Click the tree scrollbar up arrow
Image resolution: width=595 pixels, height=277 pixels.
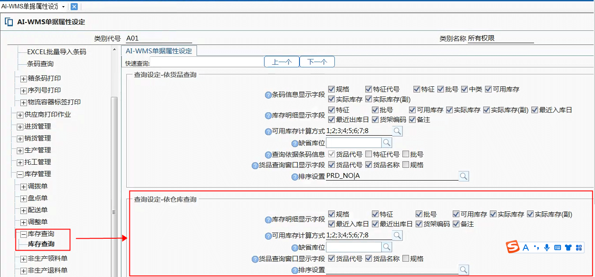114,49
